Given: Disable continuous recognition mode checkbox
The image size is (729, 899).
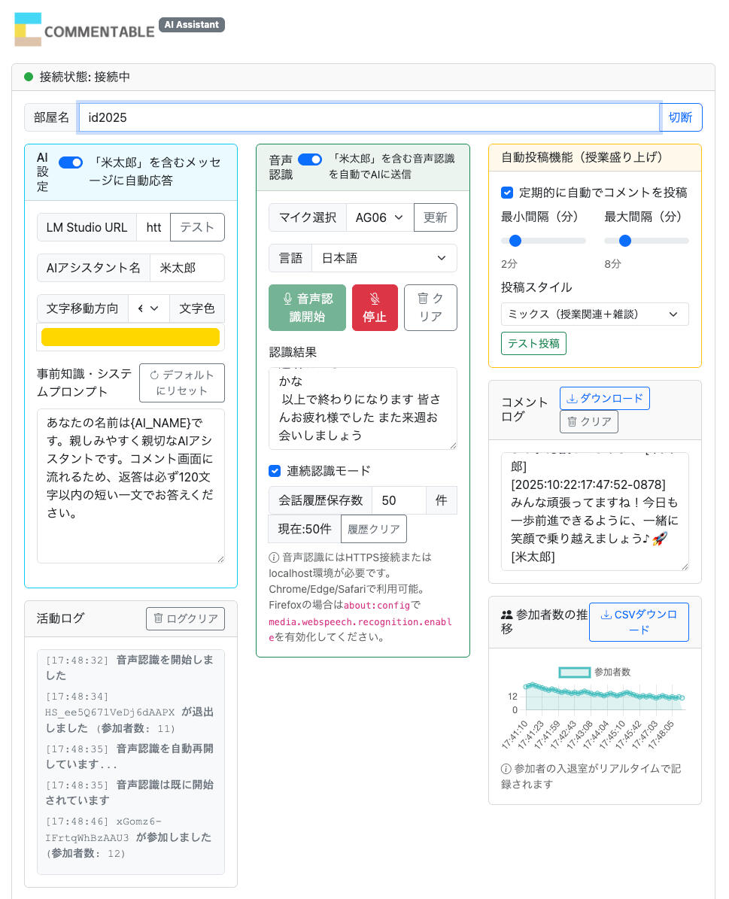Looking at the screenshot, I should 275,471.
